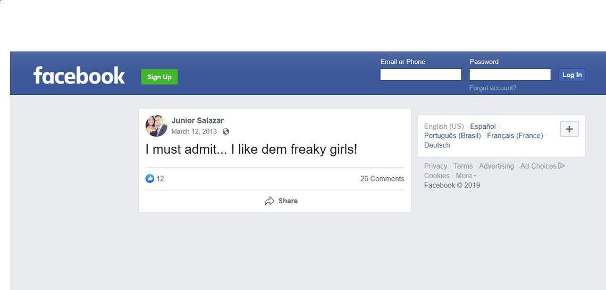Switch language to Español
Image resolution: width=606 pixels, height=290 pixels.
click(x=483, y=127)
